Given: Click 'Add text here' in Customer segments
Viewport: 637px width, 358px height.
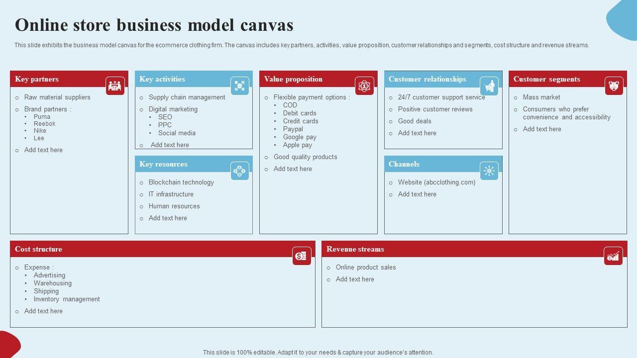Looking at the screenshot, I should 542,129.
